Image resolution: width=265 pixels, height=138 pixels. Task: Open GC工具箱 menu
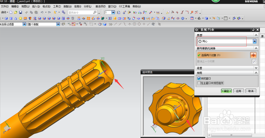click(x=124, y=6)
